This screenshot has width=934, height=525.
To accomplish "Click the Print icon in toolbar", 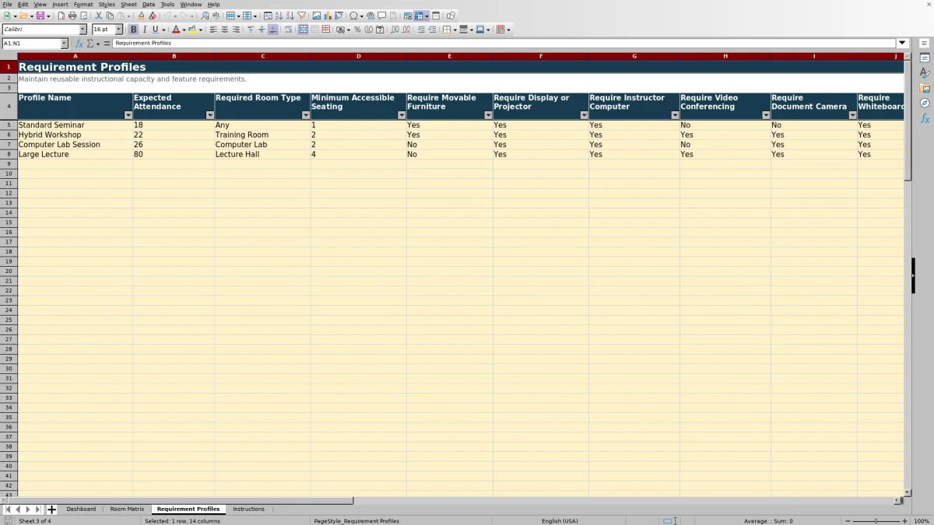I will 72,16.
